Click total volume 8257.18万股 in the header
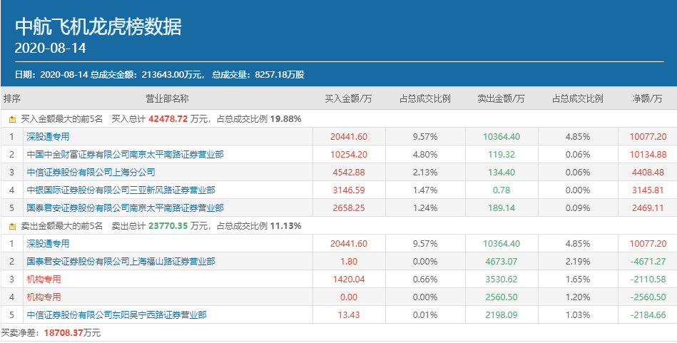Image resolution: width=677 pixels, height=343 pixels. pos(280,75)
